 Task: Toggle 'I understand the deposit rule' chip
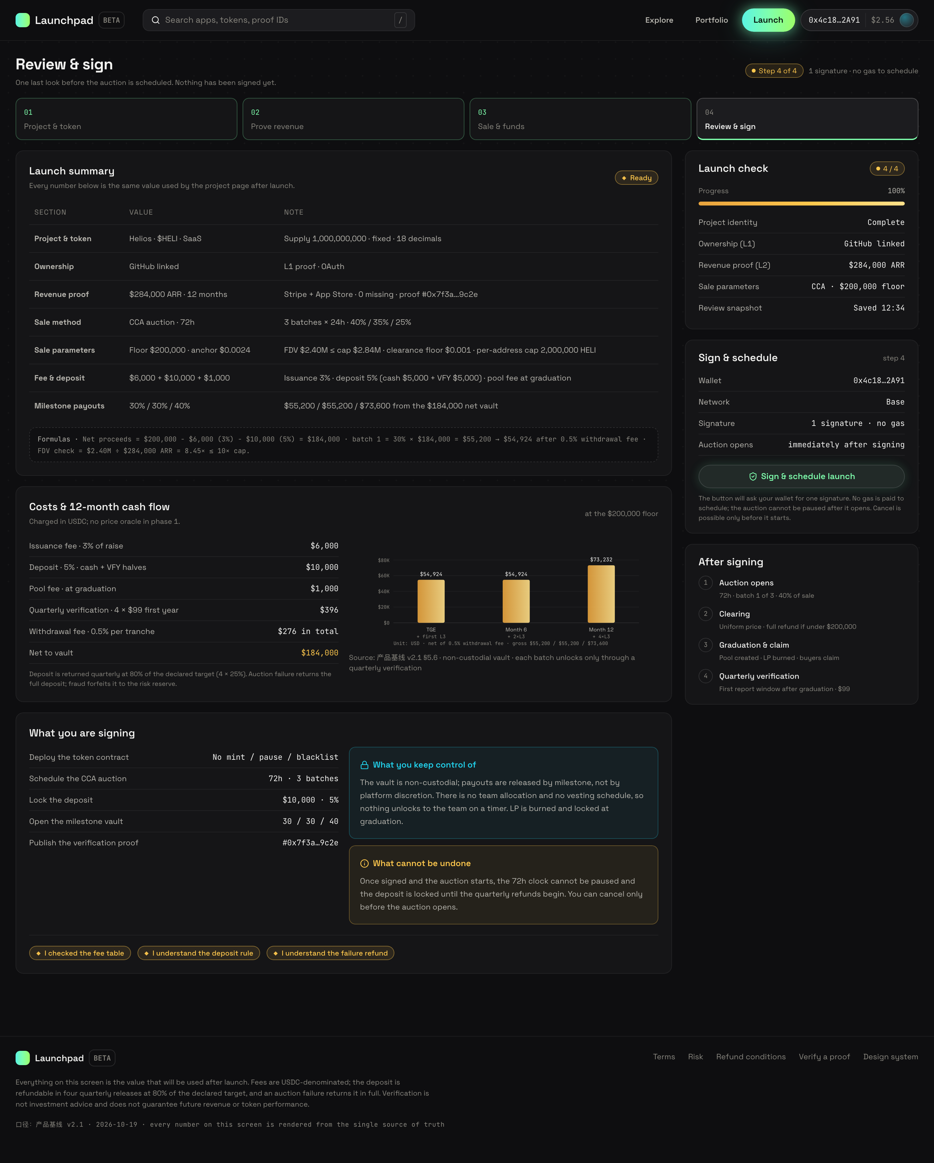198,953
